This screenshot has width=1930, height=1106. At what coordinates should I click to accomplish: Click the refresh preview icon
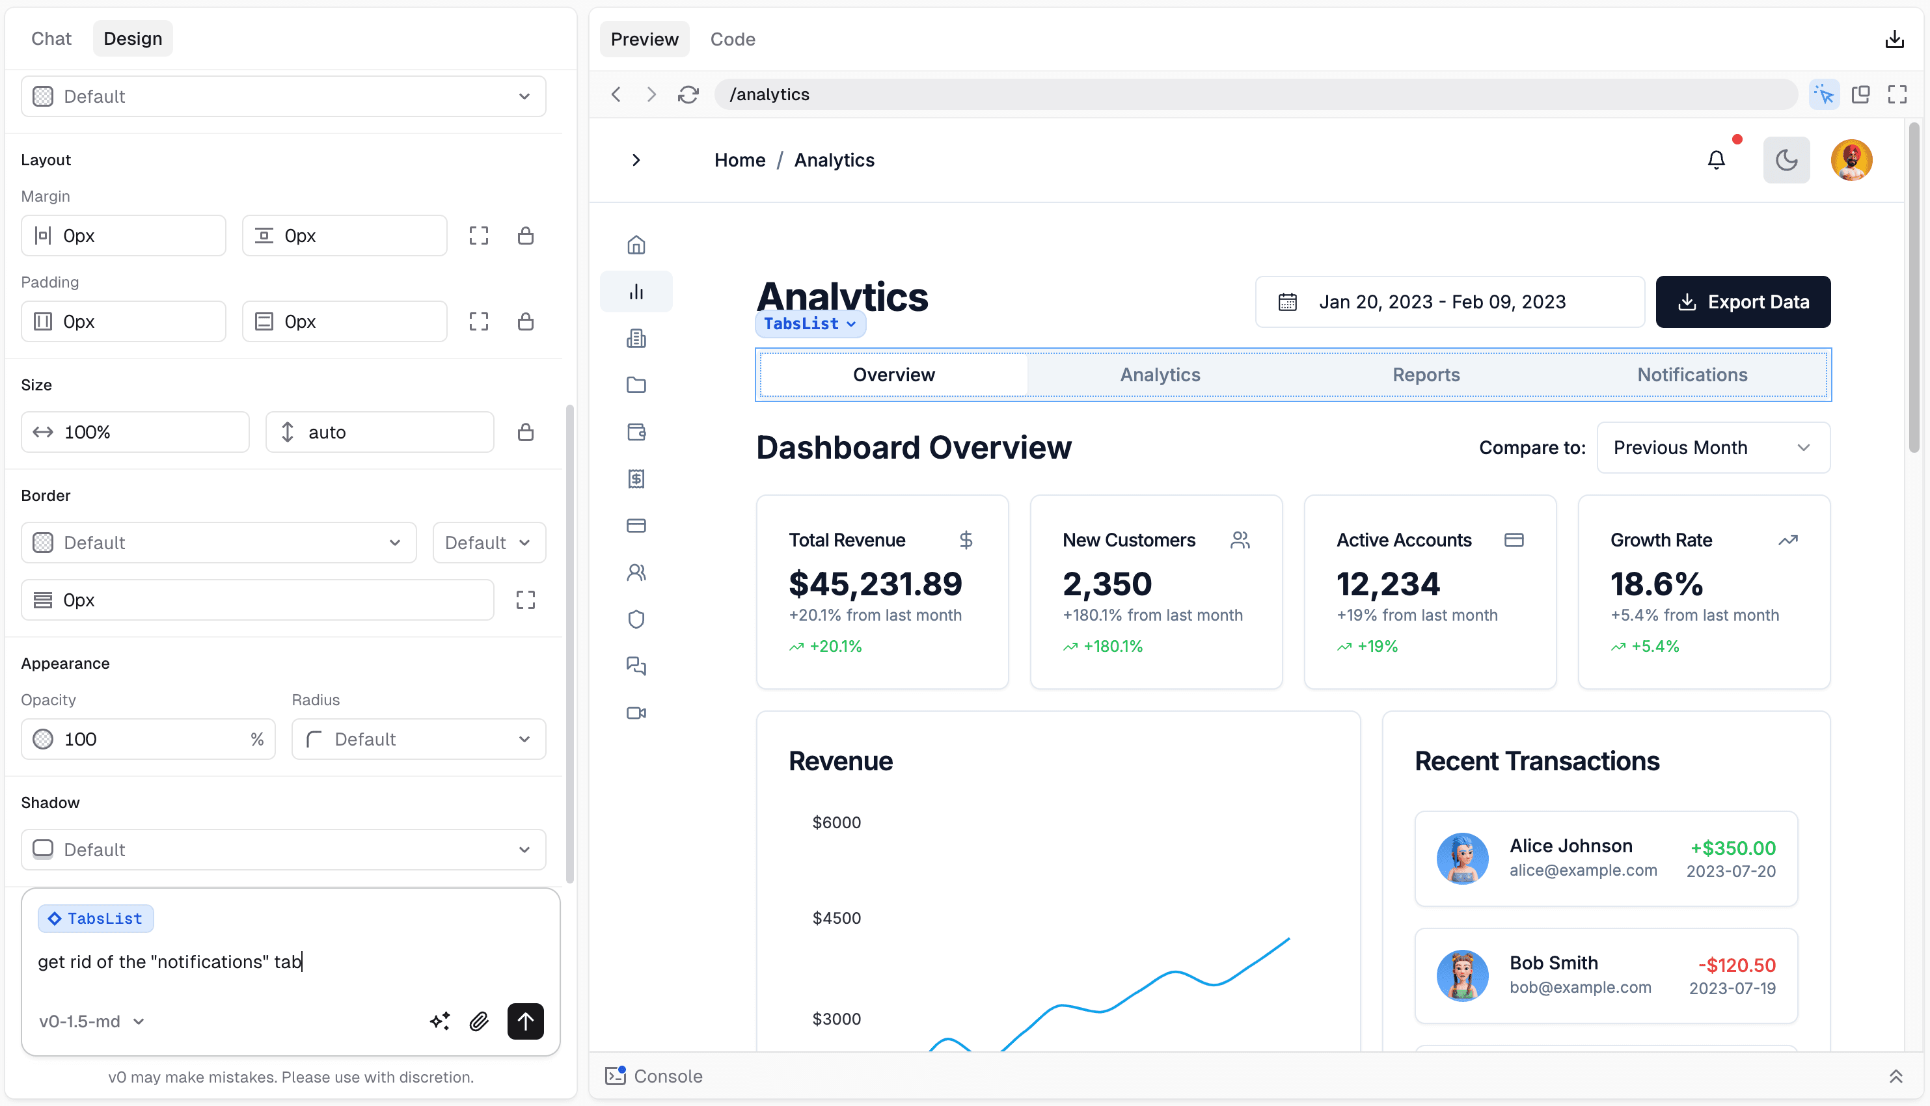pyautogui.click(x=688, y=94)
